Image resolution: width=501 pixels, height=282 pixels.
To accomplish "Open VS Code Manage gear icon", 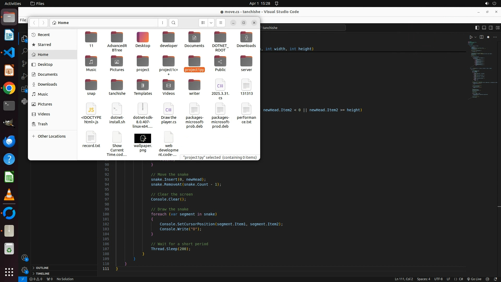I will click(25, 270).
